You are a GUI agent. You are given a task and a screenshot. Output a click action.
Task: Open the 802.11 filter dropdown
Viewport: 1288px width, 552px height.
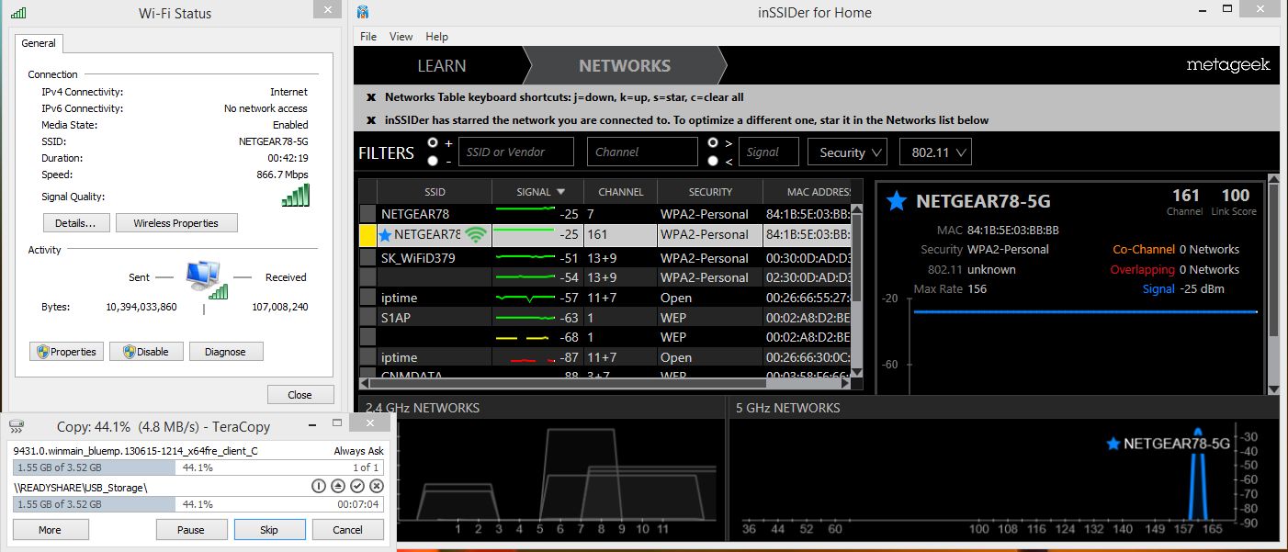(935, 152)
